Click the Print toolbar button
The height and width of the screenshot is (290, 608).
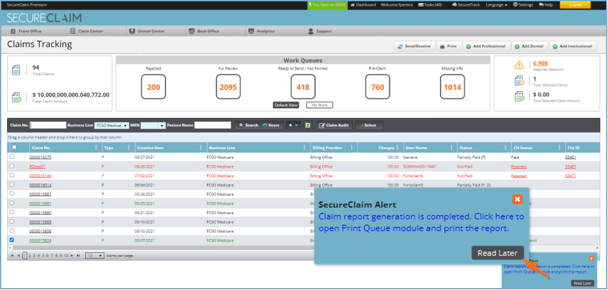pyautogui.click(x=449, y=47)
